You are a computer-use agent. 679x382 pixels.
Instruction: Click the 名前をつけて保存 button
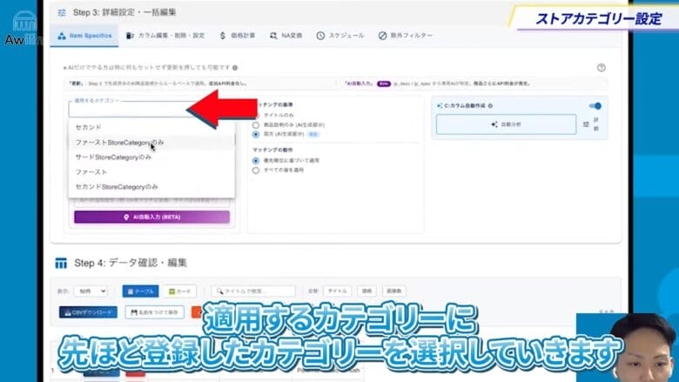tap(155, 312)
